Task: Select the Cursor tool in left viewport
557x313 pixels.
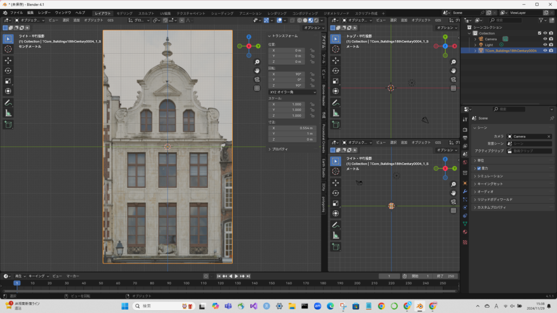Action: [8, 49]
